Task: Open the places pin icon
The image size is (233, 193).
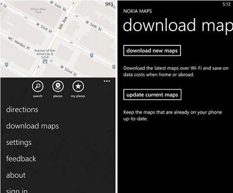Action: (x=58, y=86)
